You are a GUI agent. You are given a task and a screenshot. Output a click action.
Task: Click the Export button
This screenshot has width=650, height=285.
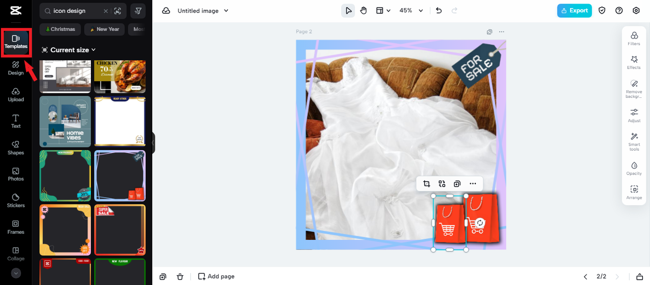click(x=574, y=11)
